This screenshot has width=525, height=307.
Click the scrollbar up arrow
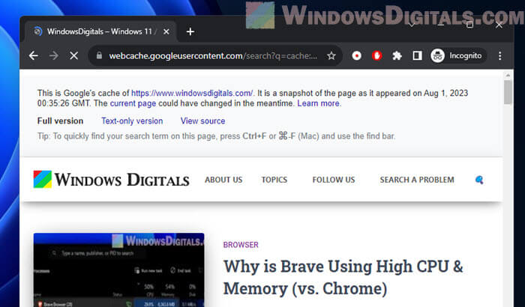coord(508,75)
